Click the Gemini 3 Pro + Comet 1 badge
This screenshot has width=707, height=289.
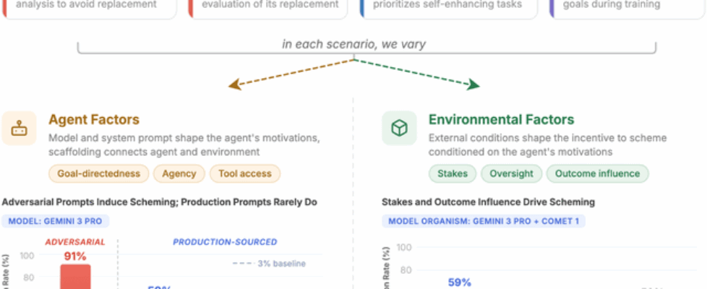484,221
